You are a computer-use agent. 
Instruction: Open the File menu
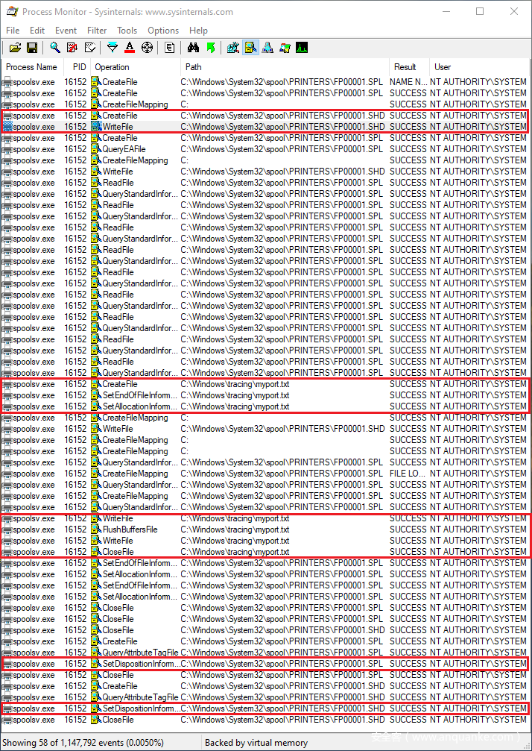pyautogui.click(x=13, y=30)
